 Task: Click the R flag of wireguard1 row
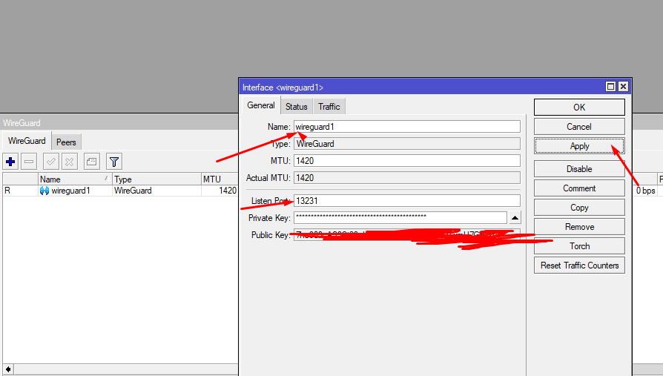click(x=7, y=191)
